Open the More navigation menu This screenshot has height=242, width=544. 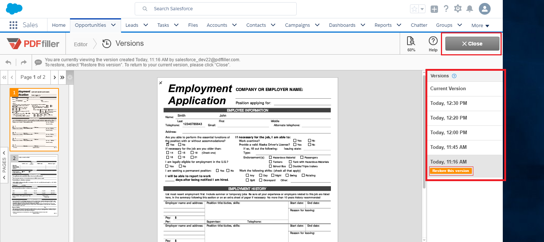tap(480, 25)
